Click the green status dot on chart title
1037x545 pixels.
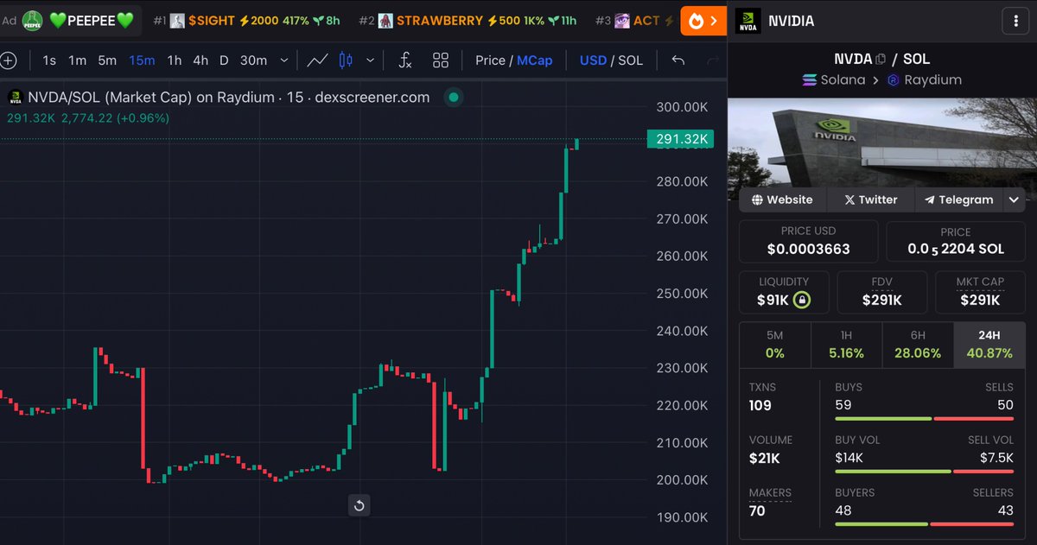tap(453, 98)
